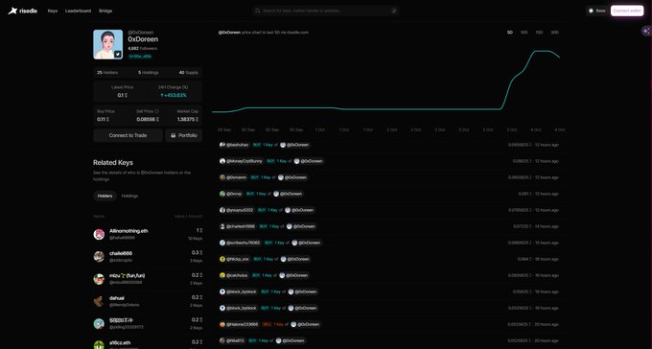The height and width of the screenshot is (349, 652).
Task: Copy the green wallet address tag
Action: pyautogui.click(x=140, y=57)
